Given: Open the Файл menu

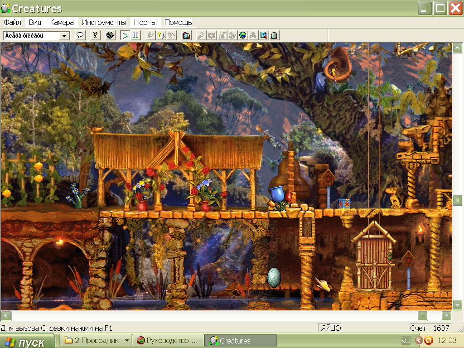Looking at the screenshot, I should (x=12, y=22).
